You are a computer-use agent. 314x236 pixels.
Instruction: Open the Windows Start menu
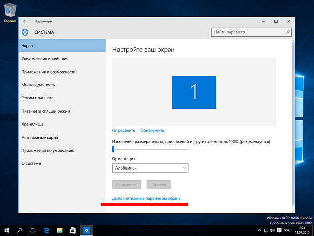[x=7, y=231]
